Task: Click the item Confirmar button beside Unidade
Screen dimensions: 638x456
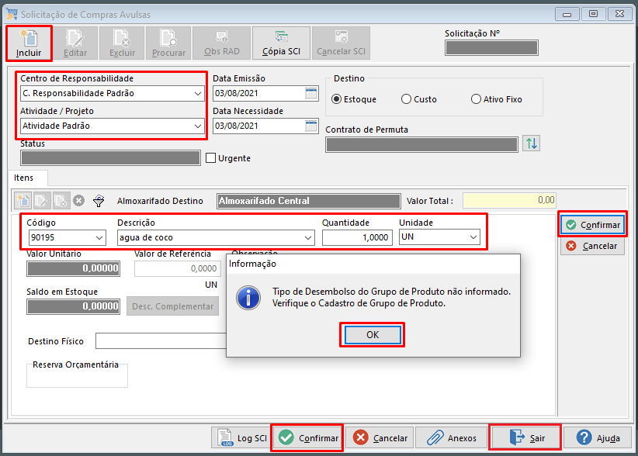Action: pos(592,225)
